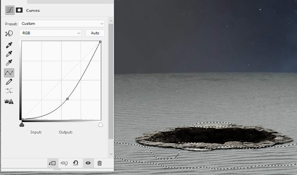View previous state icon
The height and width of the screenshot is (175, 297).
(x=64, y=163)
